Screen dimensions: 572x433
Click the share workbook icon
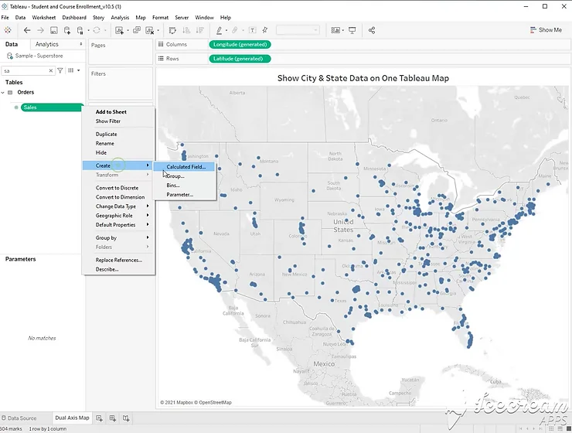click(x=372, y=30)
